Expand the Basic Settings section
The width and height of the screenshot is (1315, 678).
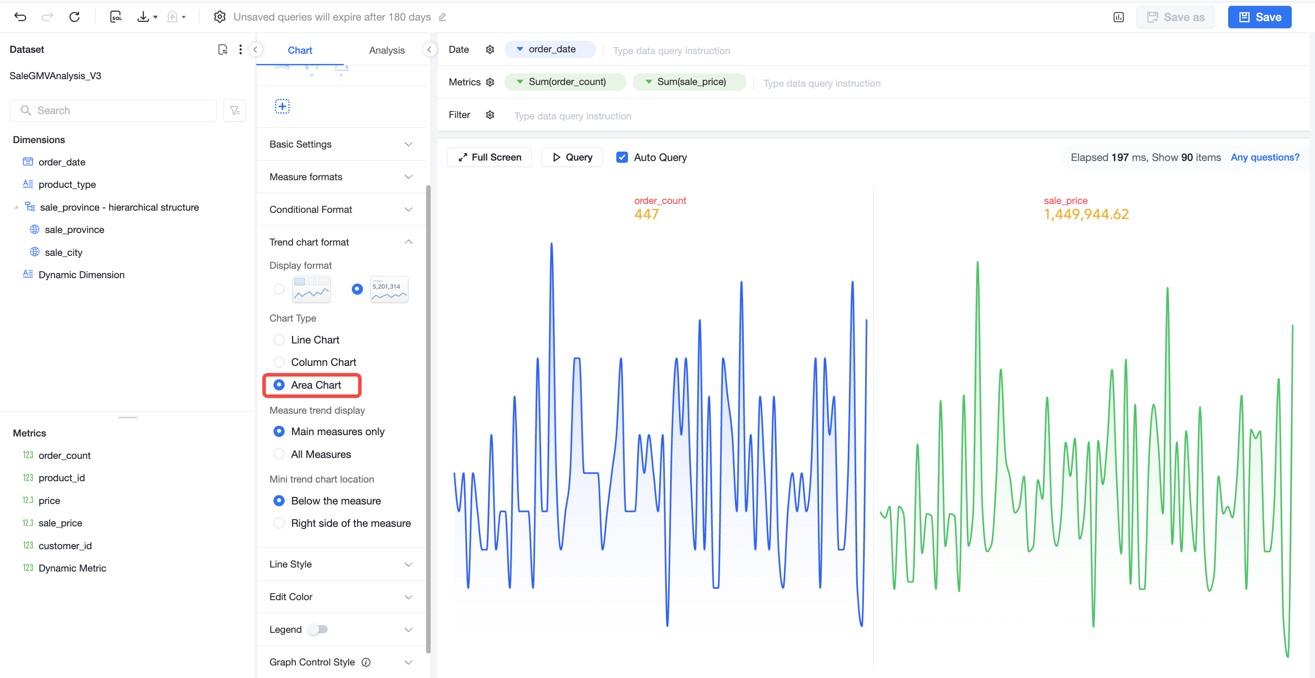point(341,144)
